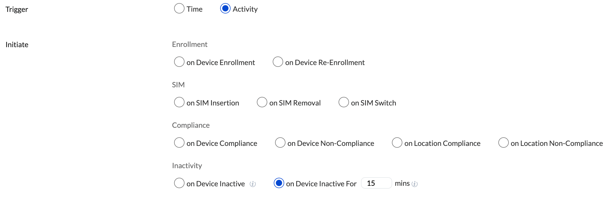Pick on Location Non-Compliance option
The image size is (610, 199).
(503, 143)
